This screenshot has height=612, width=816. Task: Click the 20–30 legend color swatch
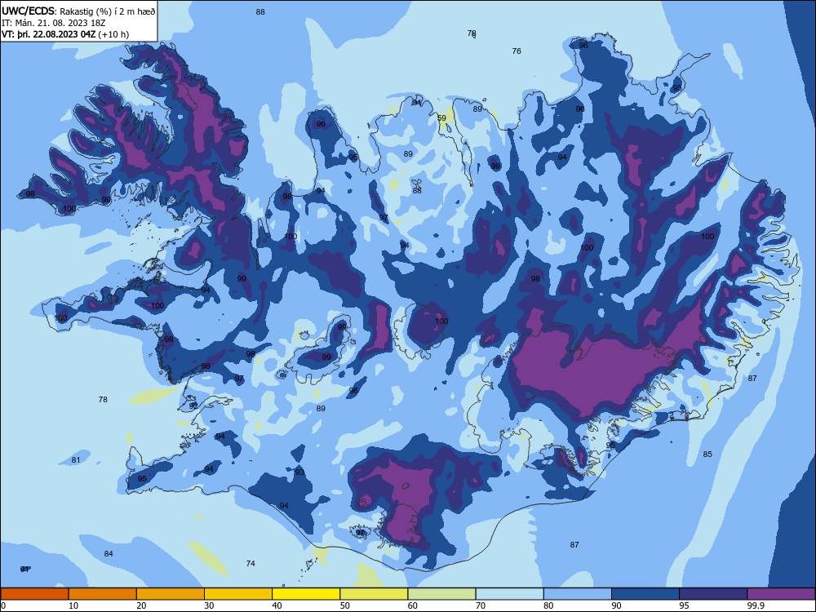pyautogui.click(x=171, y=594)
